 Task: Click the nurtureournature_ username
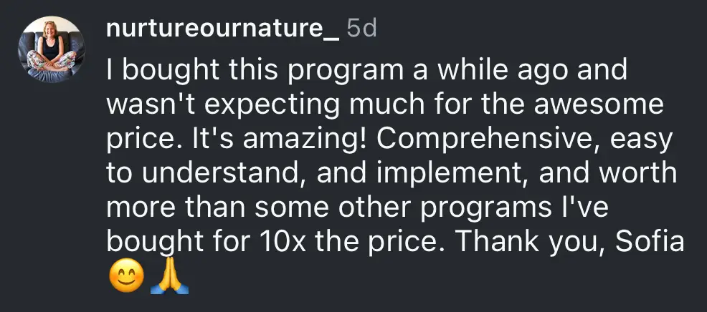(x=221, y=29)
